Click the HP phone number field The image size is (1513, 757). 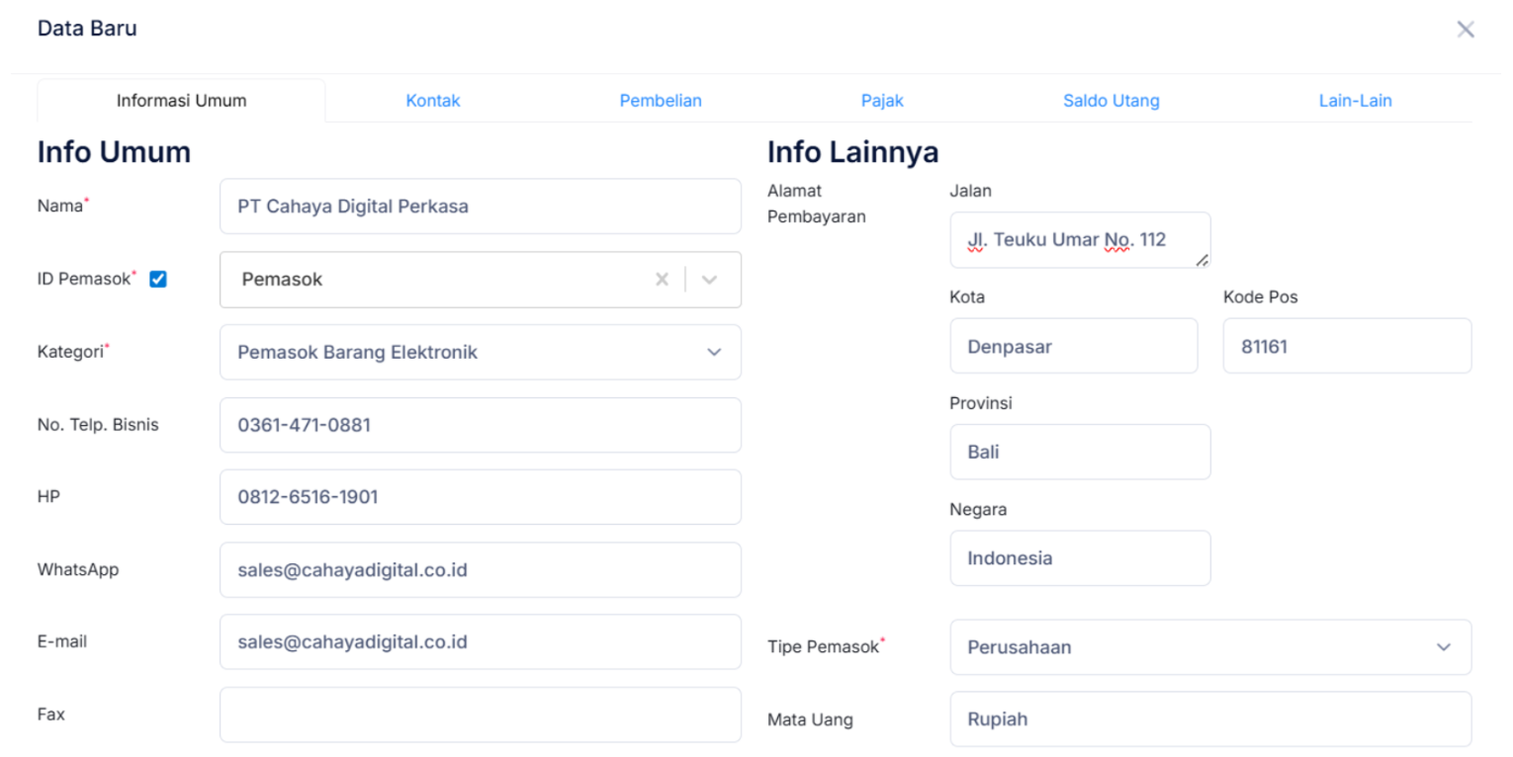(x=480, y=497)
